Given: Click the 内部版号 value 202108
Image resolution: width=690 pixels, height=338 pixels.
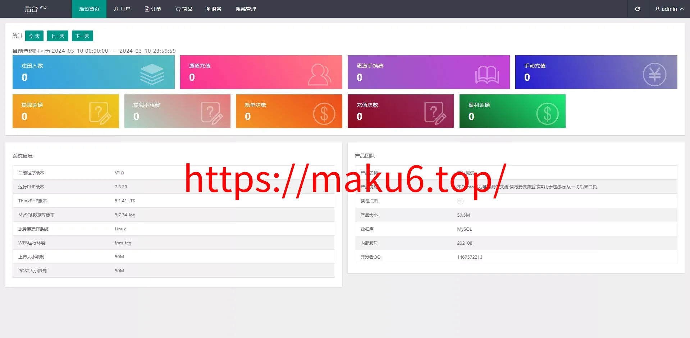Looking at the screenshot, I should click(x=465, y=243).
